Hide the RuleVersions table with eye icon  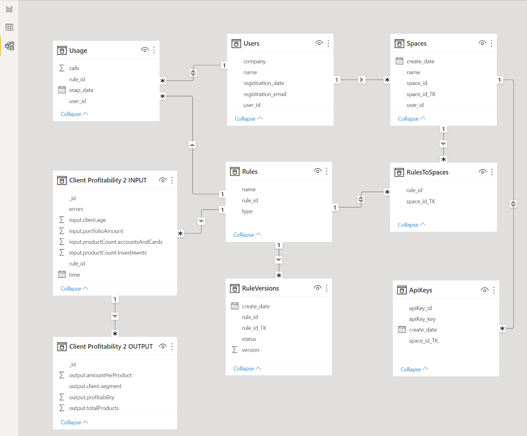coord(318,288)
